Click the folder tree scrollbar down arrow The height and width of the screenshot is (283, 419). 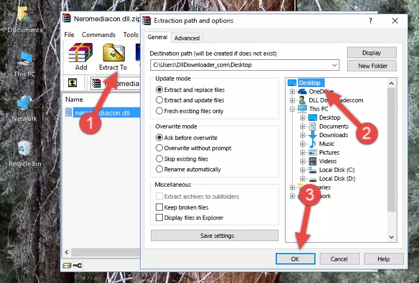[x=391, y=237]
